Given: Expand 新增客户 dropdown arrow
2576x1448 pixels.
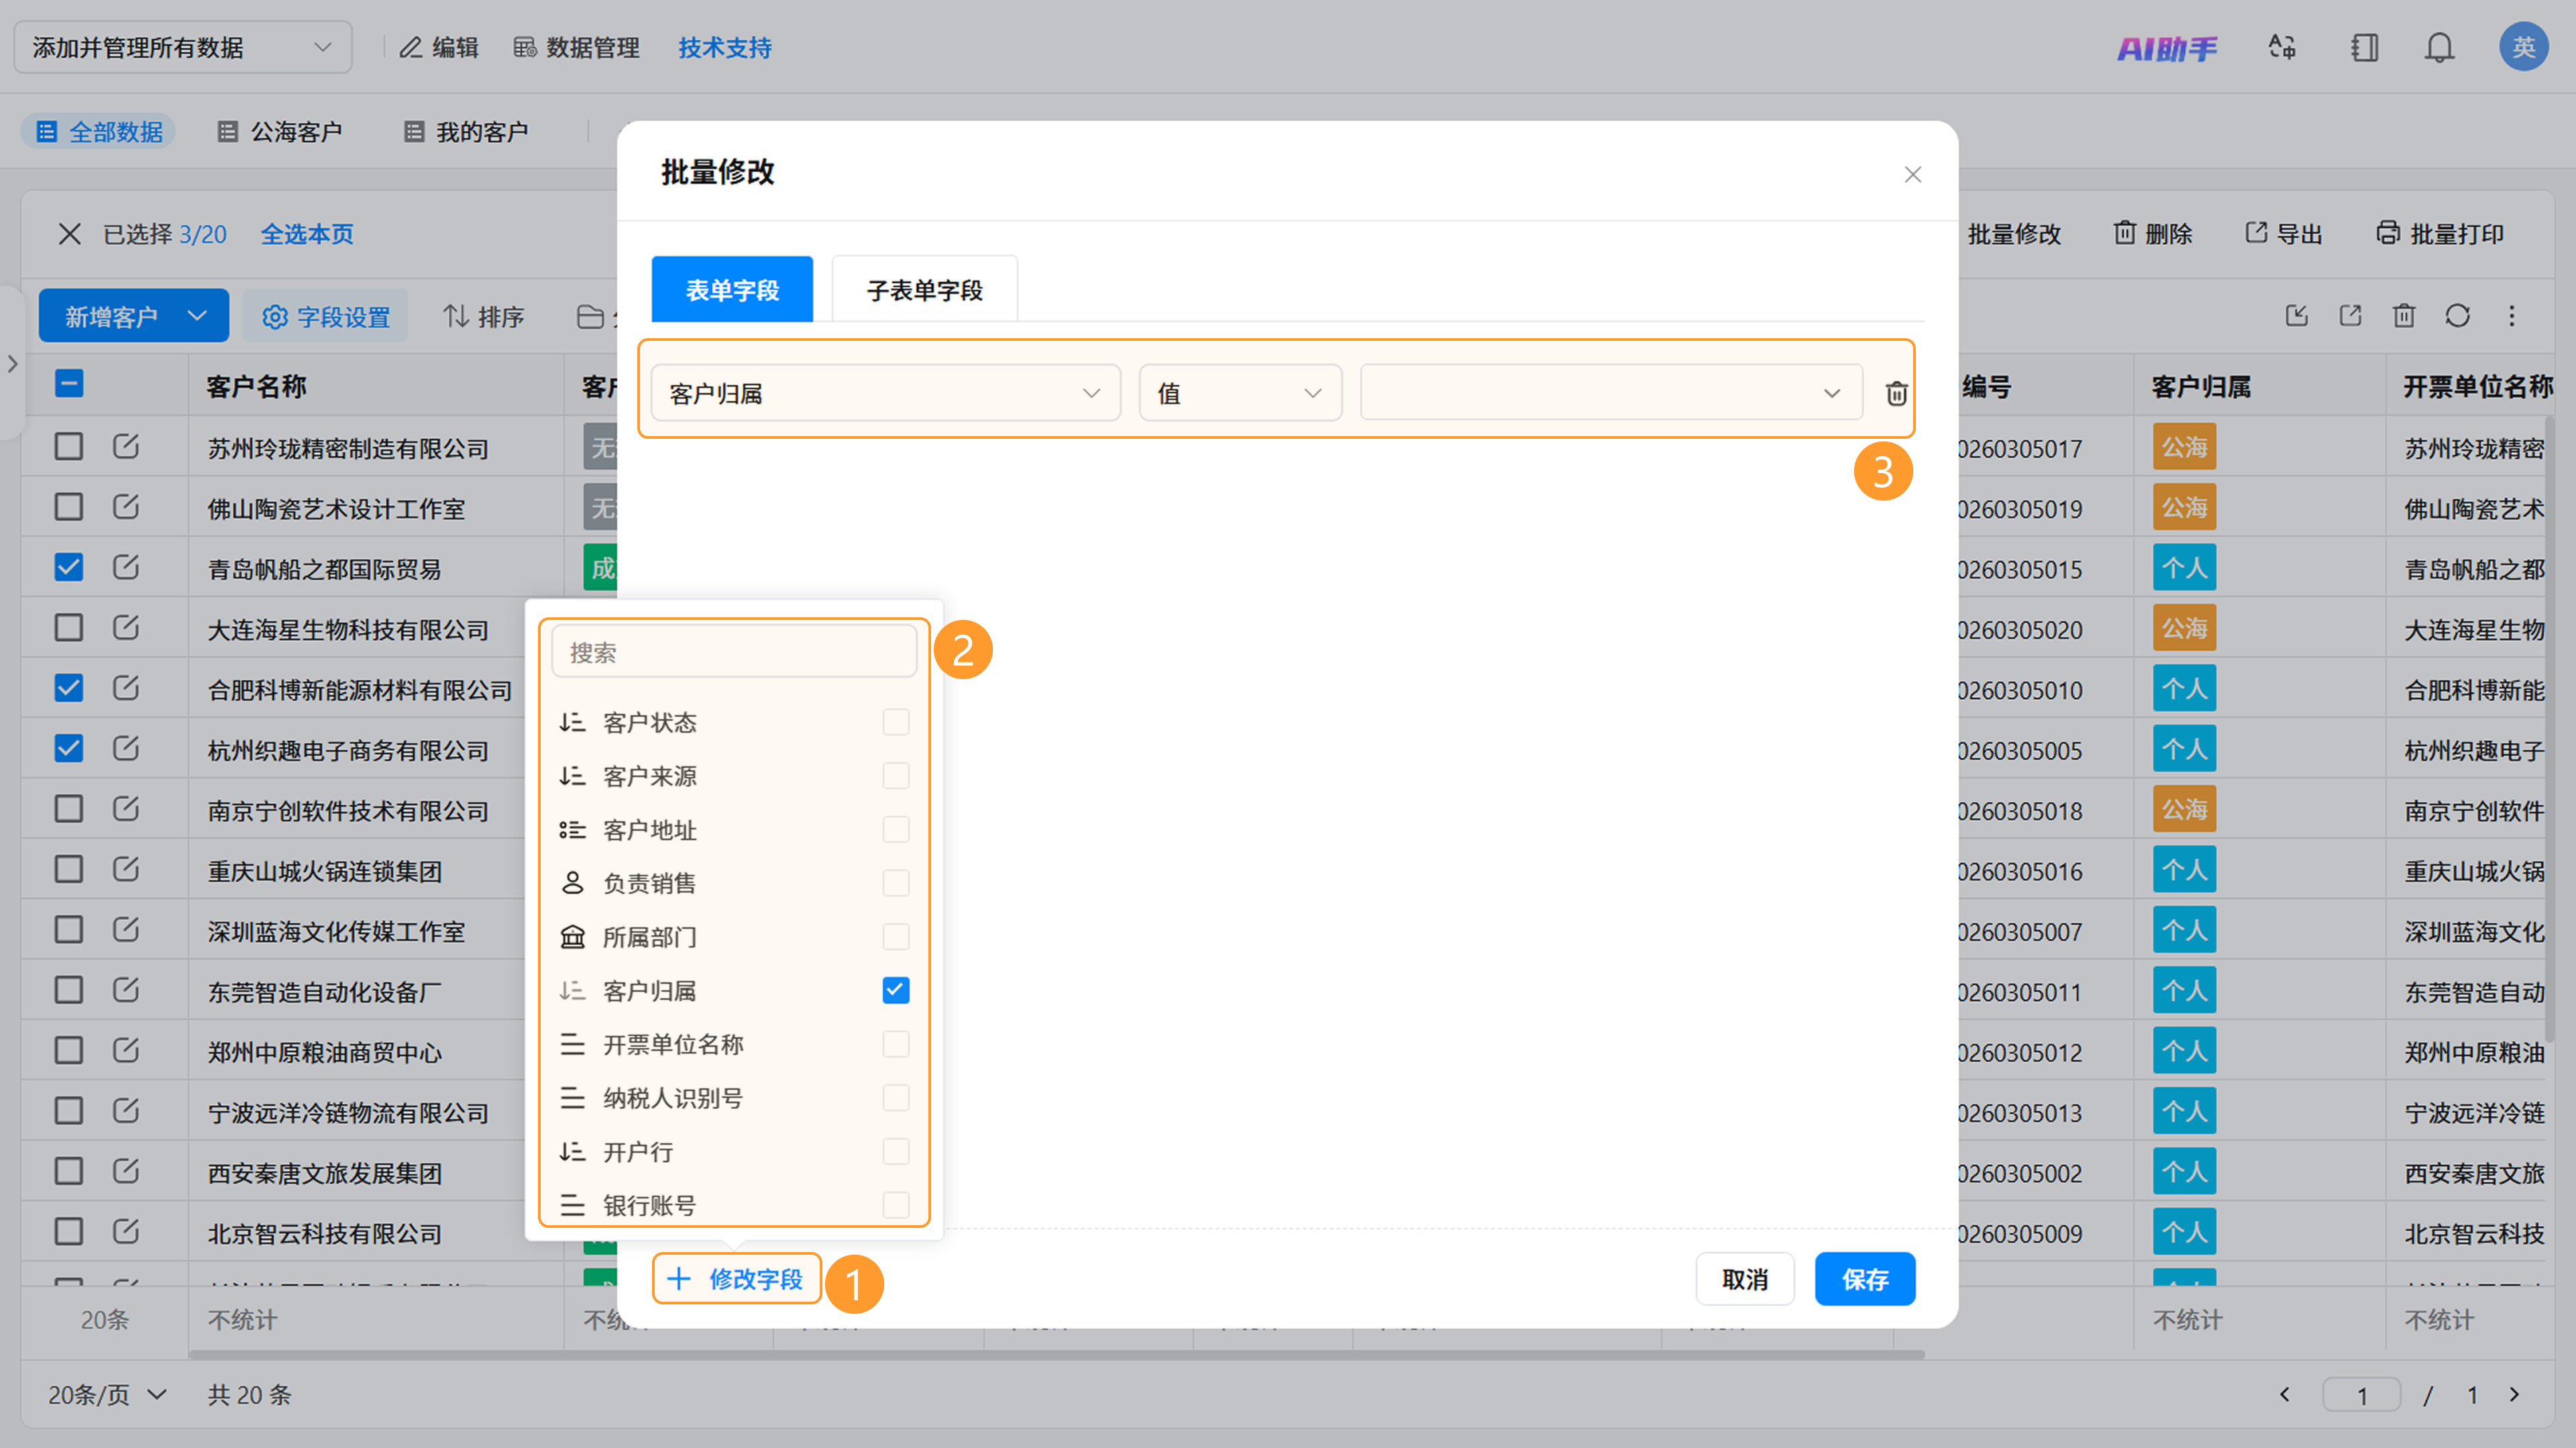Looking at the screenshot, I should click(197, 316).
